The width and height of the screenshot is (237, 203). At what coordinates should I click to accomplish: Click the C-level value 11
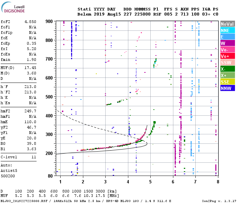tap(34, 157)
